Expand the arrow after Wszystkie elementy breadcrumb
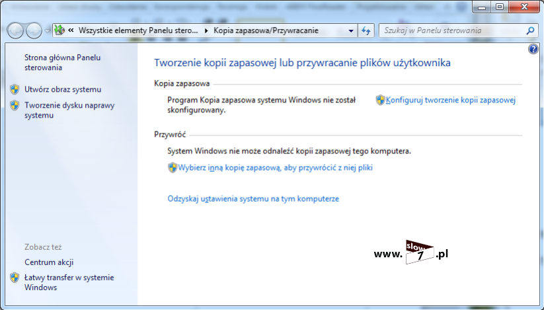 tap(206, 30)
